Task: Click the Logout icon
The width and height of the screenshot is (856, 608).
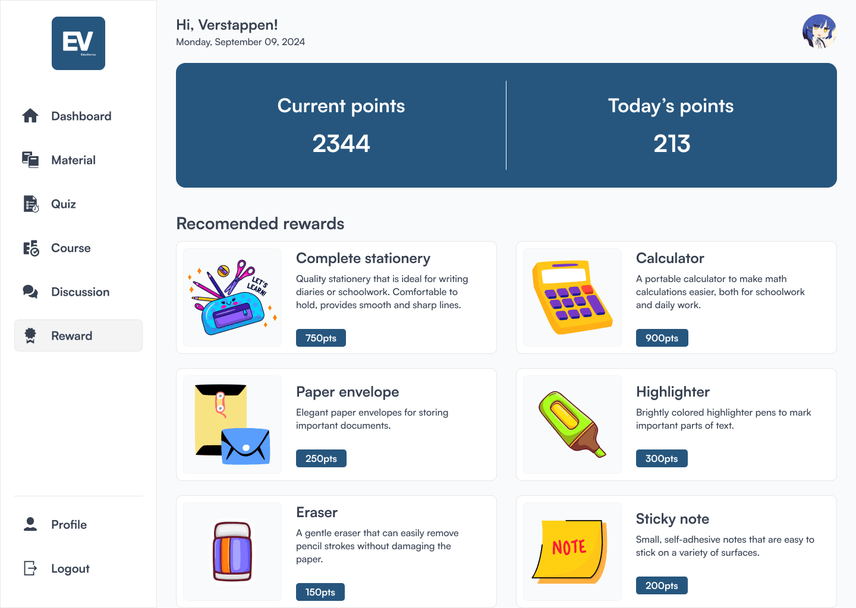Action: [x=30, y=568]
